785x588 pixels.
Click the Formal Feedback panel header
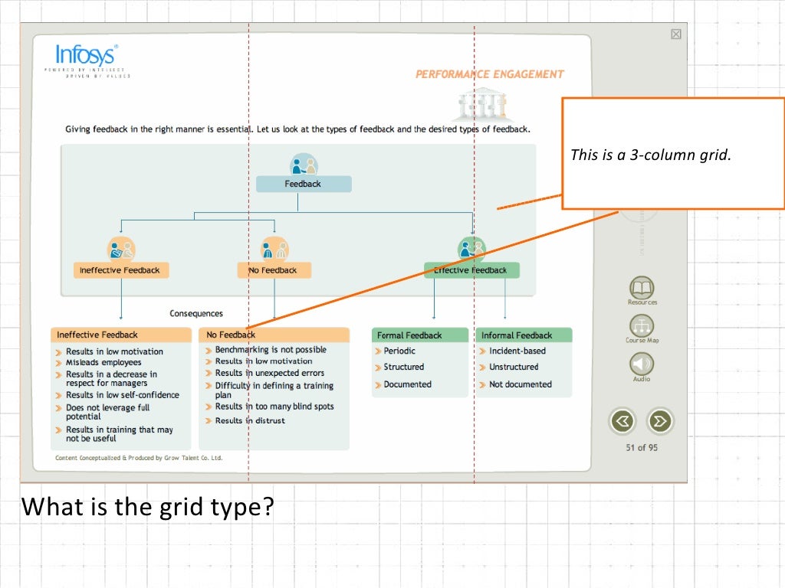click(420, 335)
